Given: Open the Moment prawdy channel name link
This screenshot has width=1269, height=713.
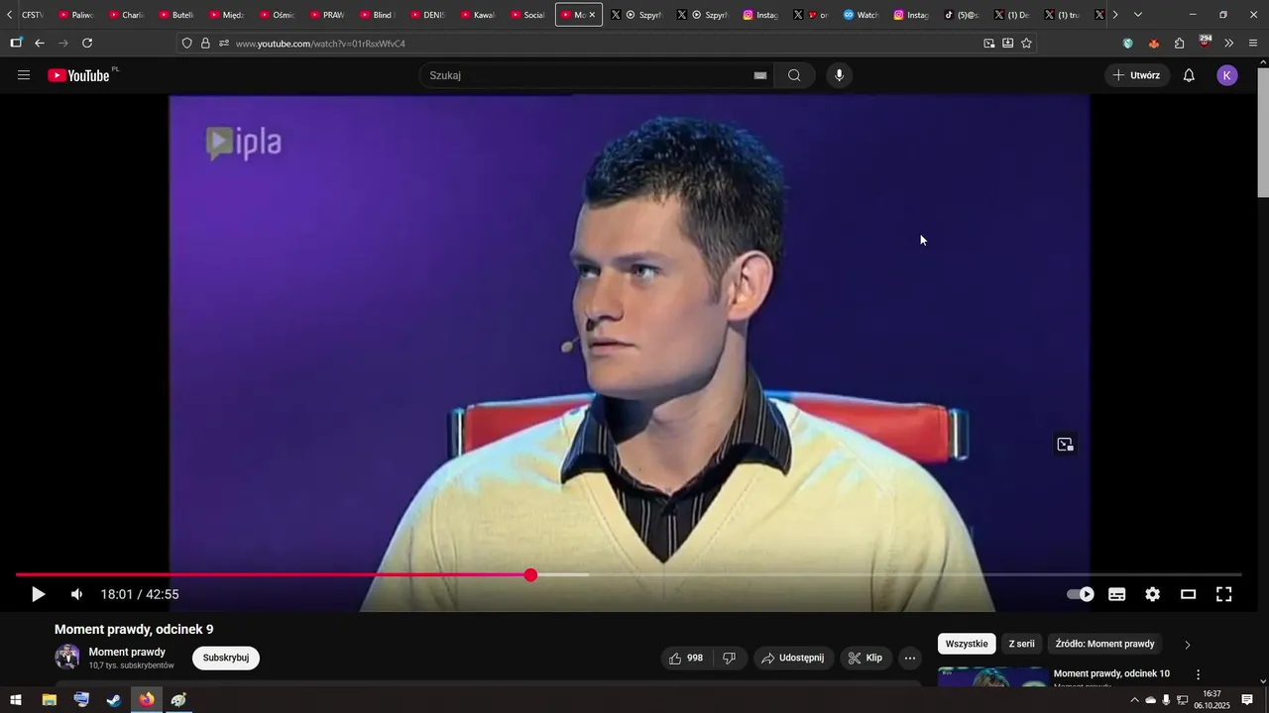Looking at the screenshot, I should pyautogui.click(x=127, y=652).
